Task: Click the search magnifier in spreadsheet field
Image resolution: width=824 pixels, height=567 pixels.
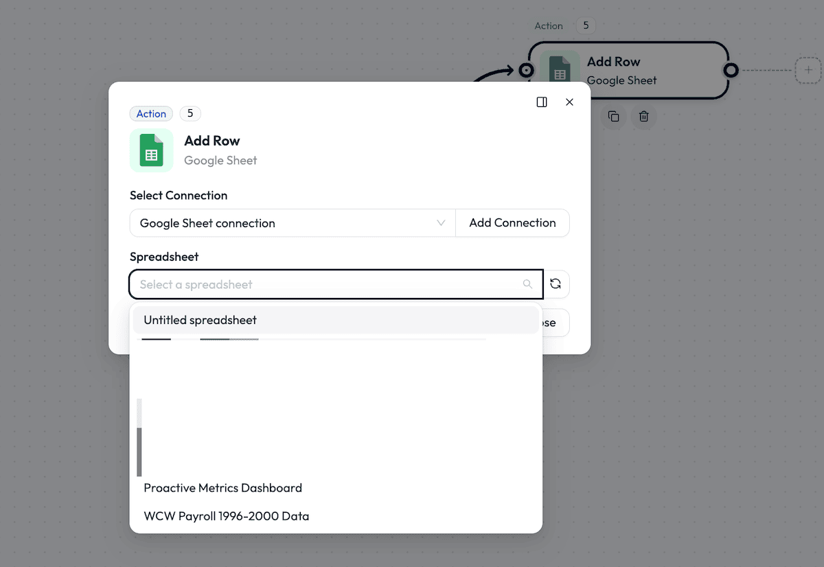Action: point(527,284)
